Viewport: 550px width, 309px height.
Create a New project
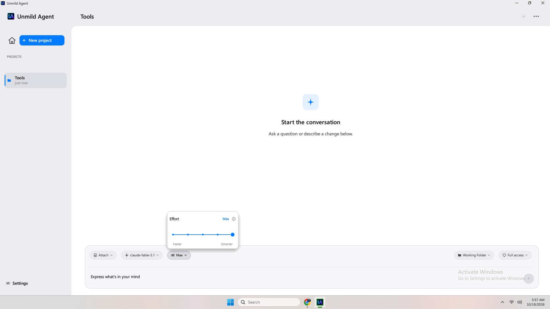click(x=42, y=40)
